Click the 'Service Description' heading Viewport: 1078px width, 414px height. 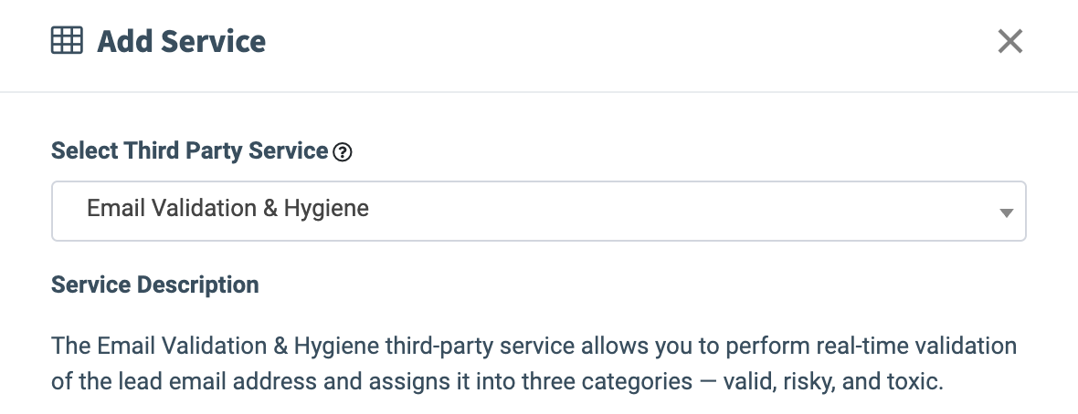click(155, 285)
